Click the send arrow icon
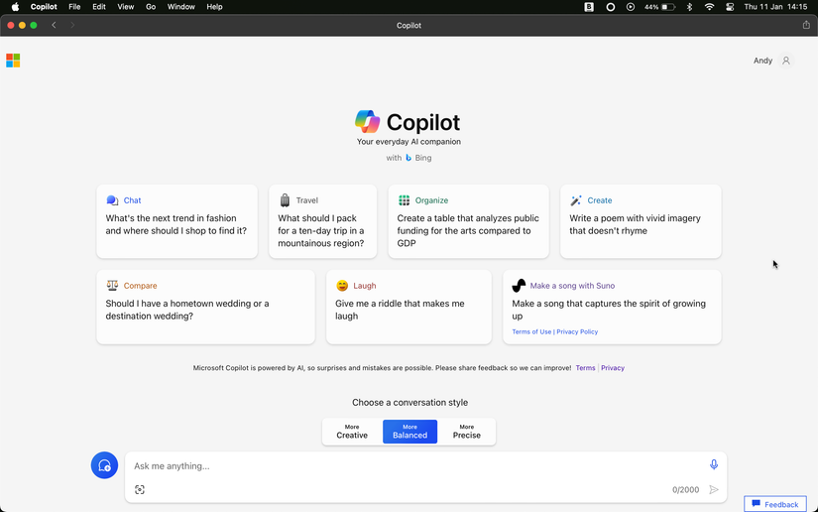The height and width of the screenshot is (512, 818). click(x=713, y=489)
